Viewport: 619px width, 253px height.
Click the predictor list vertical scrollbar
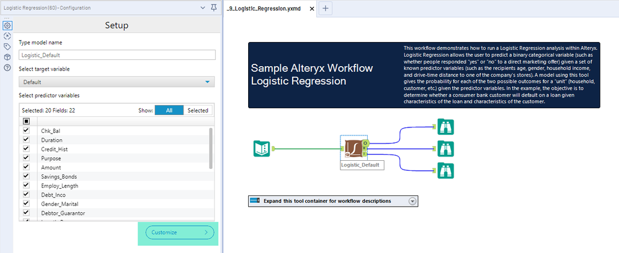(x=211, y=148)
